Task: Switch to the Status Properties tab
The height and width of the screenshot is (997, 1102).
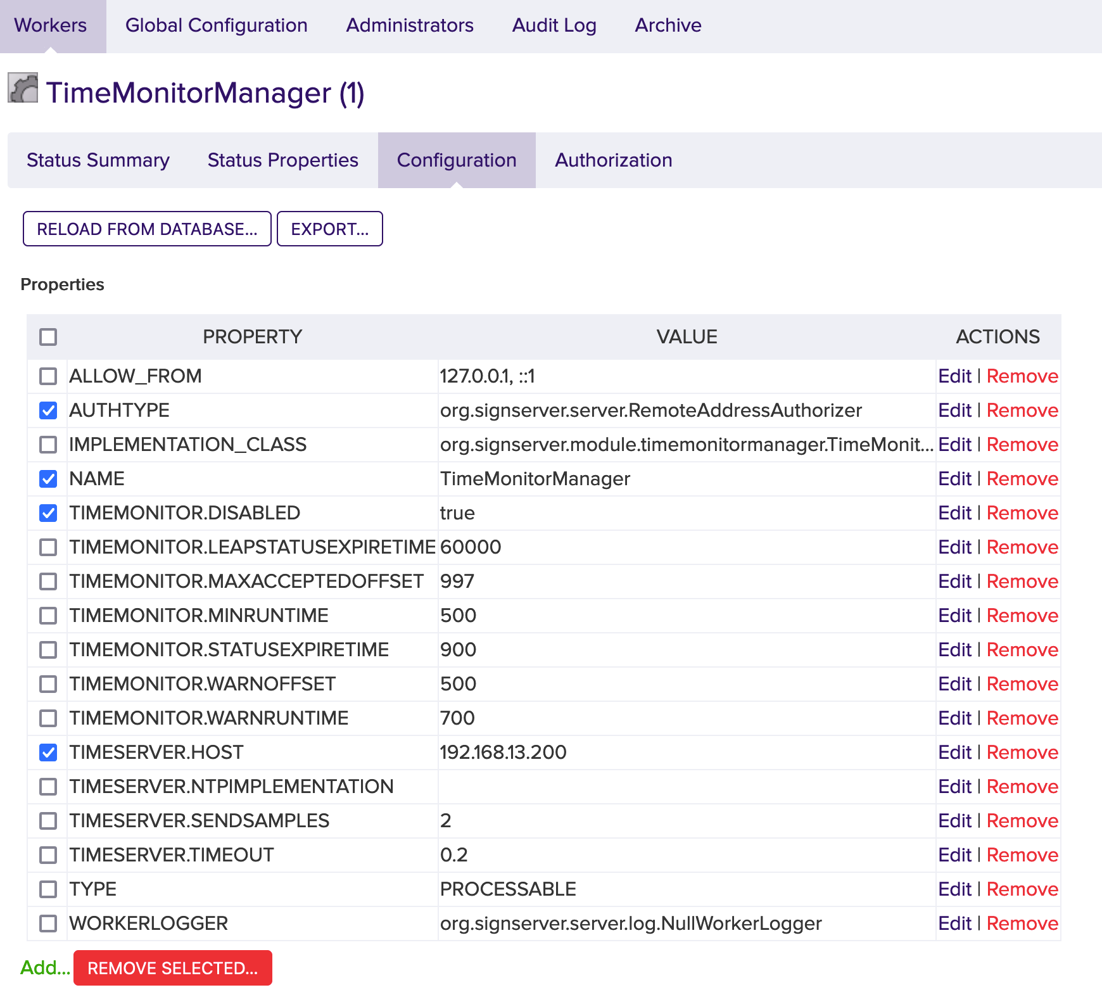Action: point(282,160)
